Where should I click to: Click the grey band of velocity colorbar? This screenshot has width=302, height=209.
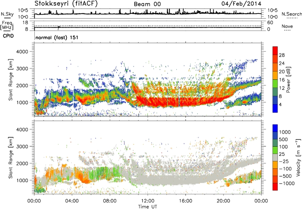(275, 157)
